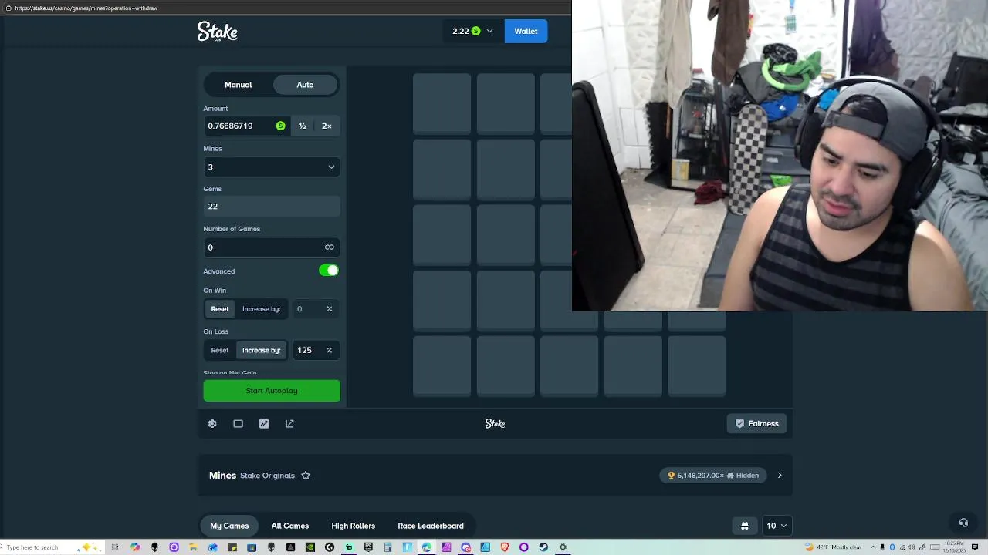This screenshot has height=555, width=988.
Task: Open the Race Leaderboard tab
Action: tap(431, 526)
